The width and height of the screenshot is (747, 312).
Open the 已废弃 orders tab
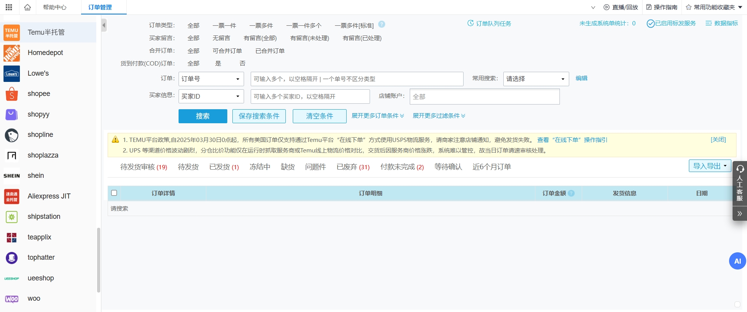352,167
